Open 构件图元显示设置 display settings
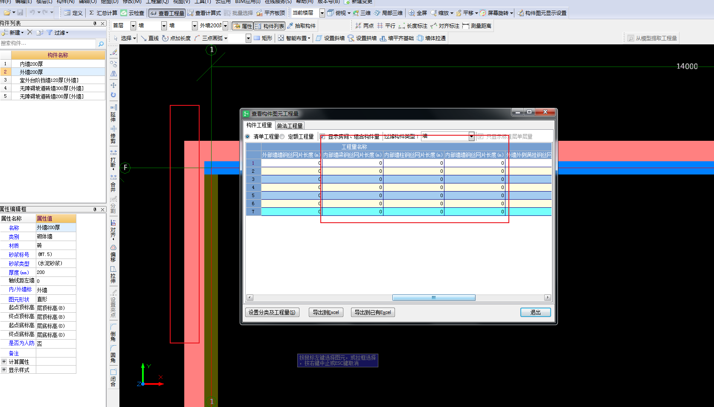714x407 pixels. [x=542, y=13]
